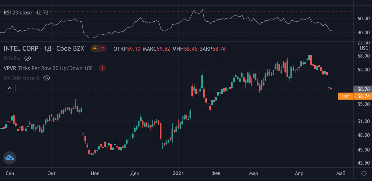Click the Мар label on time axis

tap(254, 173)
